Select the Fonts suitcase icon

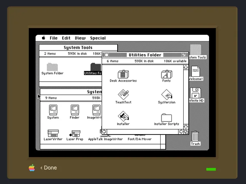166,74
